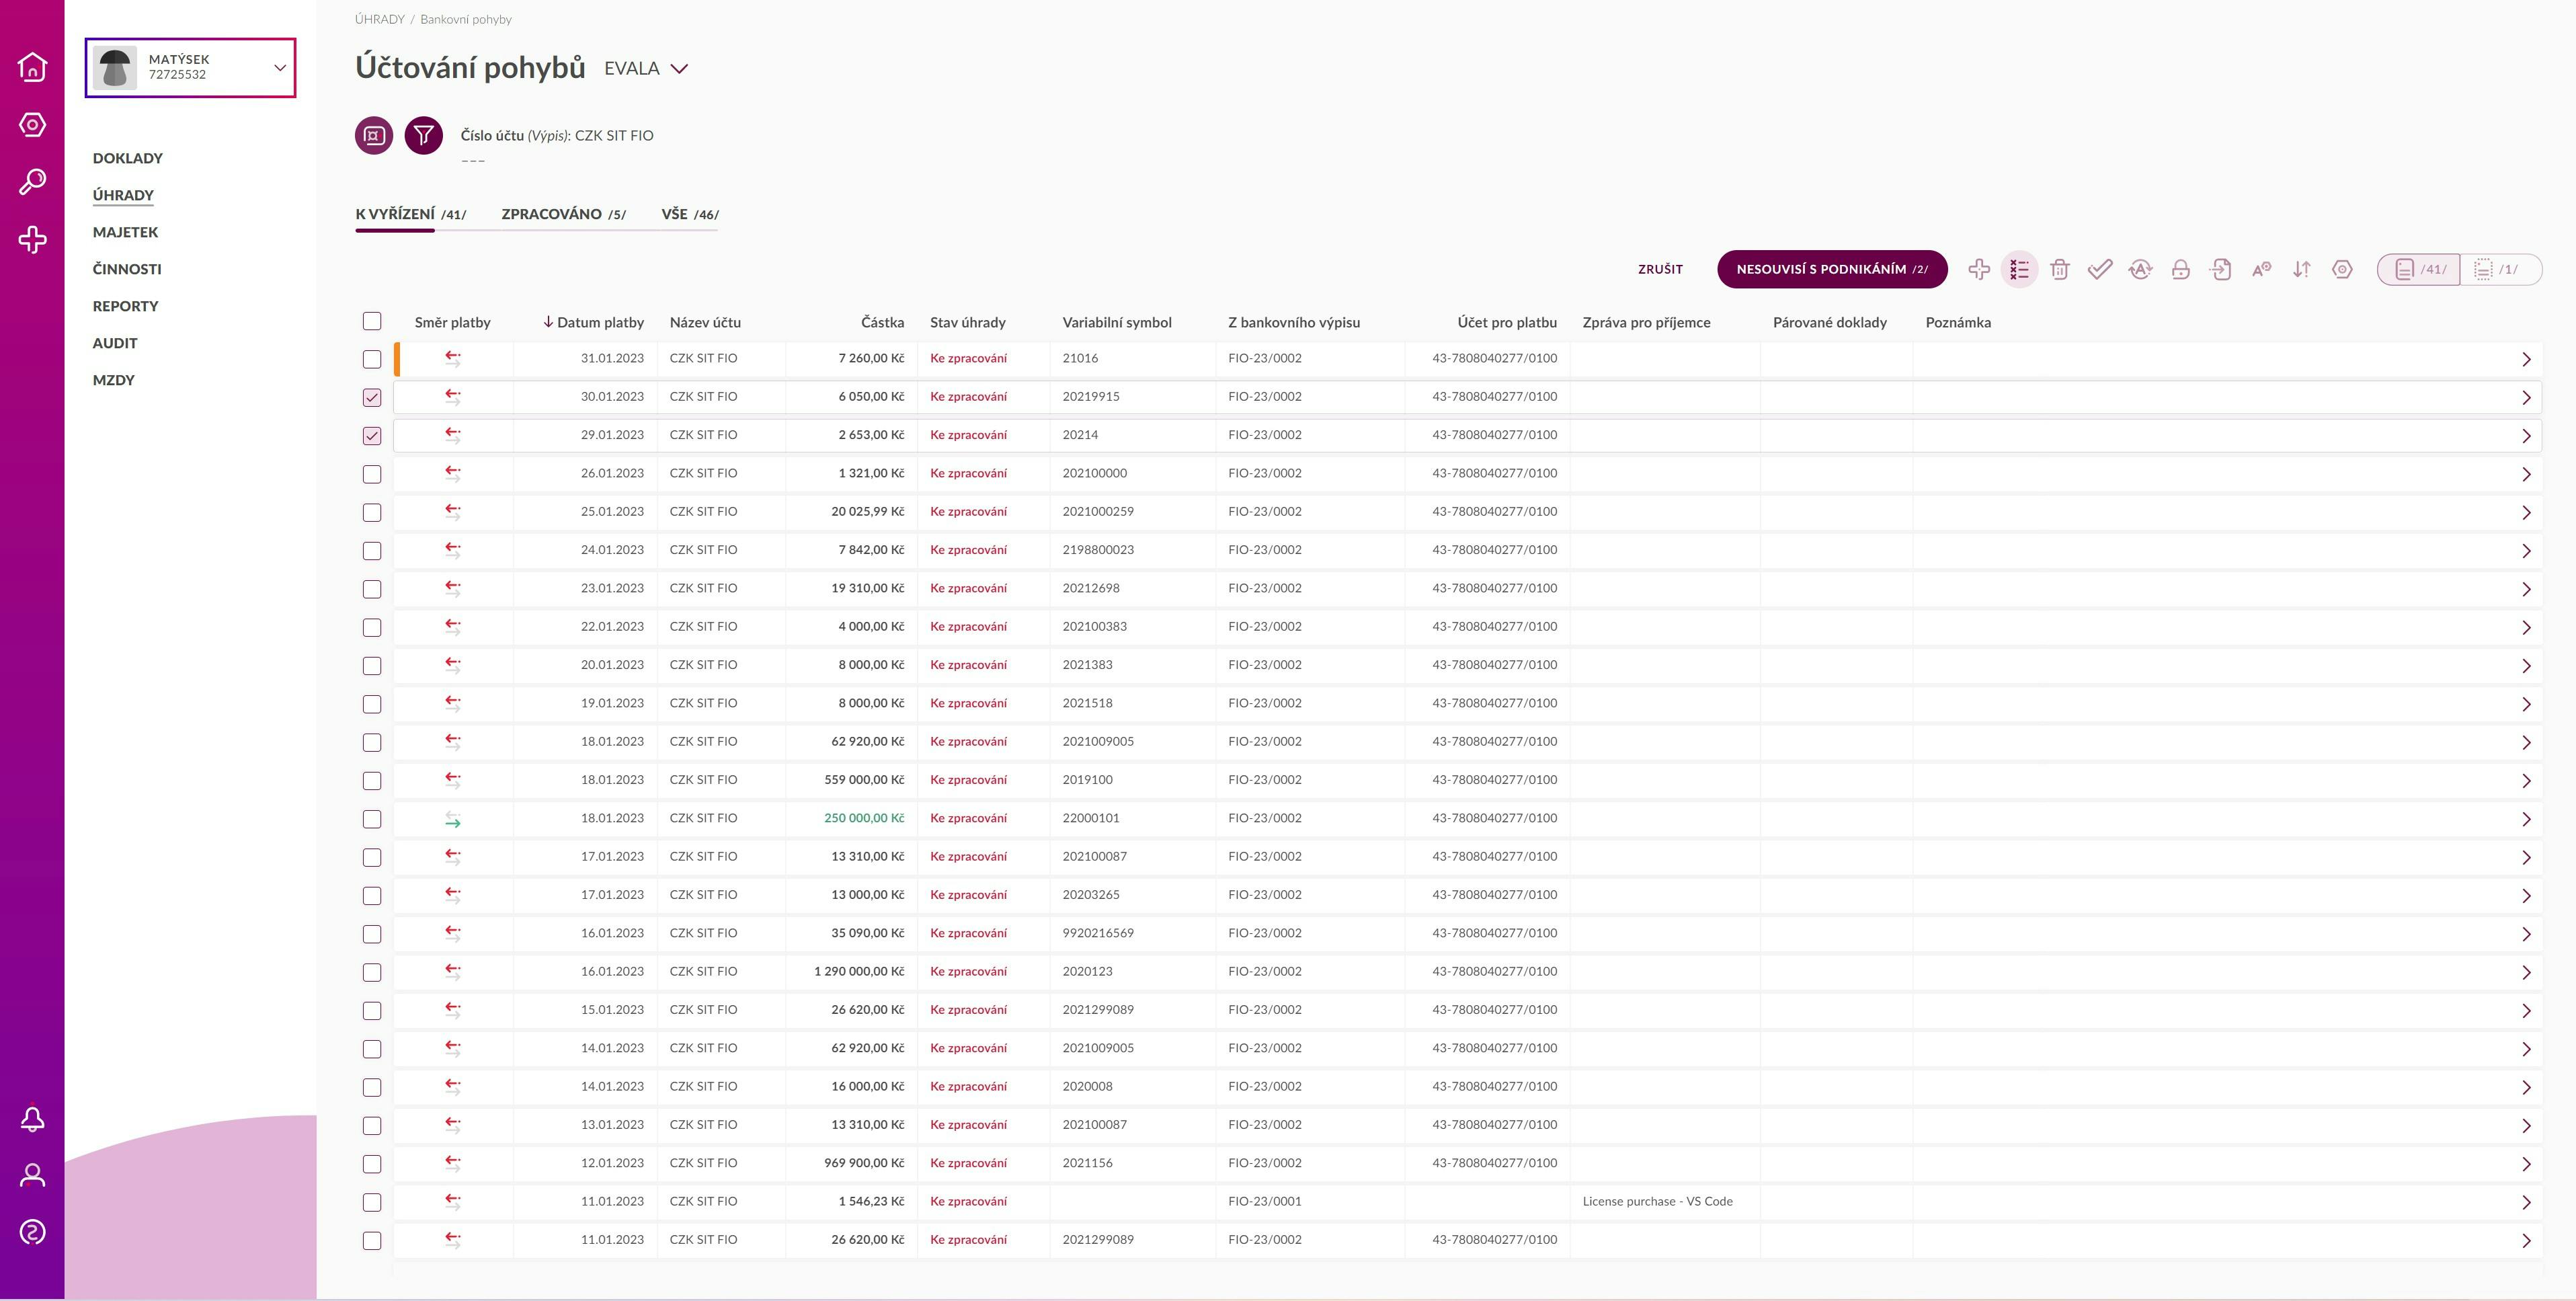This screenshot has width=2576, height=1301.
Task: Open the REPORTY menu section
Action: [x=125, y=306]
